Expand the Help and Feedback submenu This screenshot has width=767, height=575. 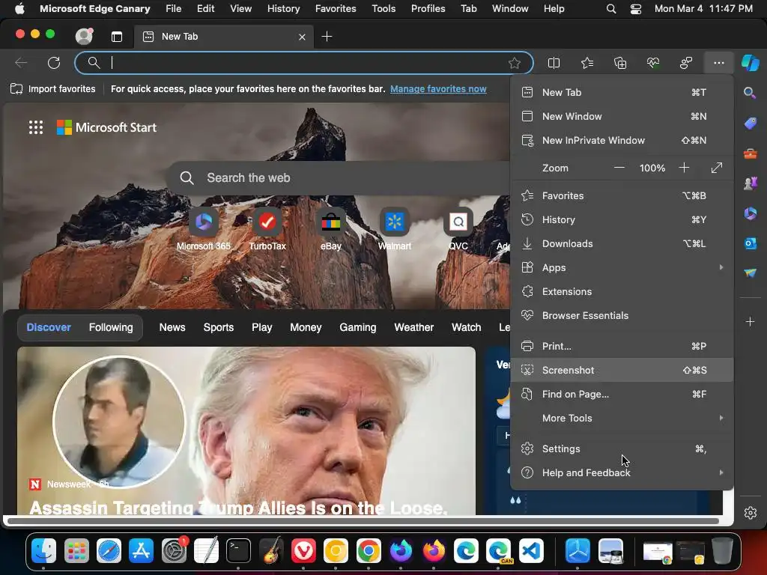point(622,473)
